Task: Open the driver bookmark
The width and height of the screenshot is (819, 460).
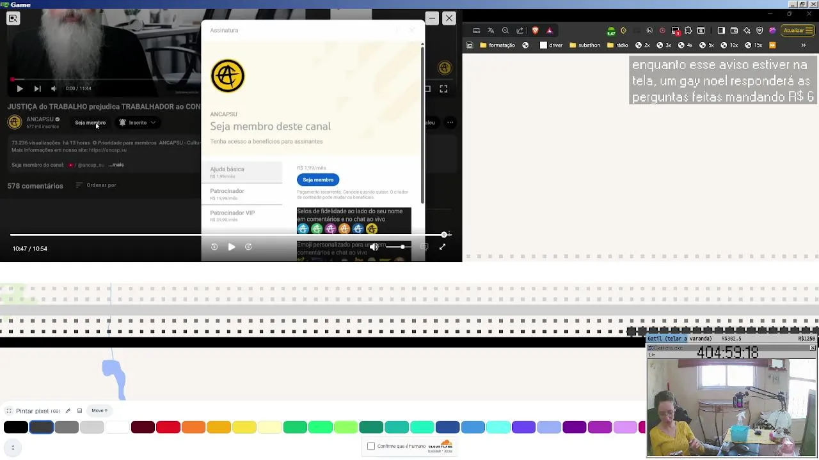Action: (552, 45)
